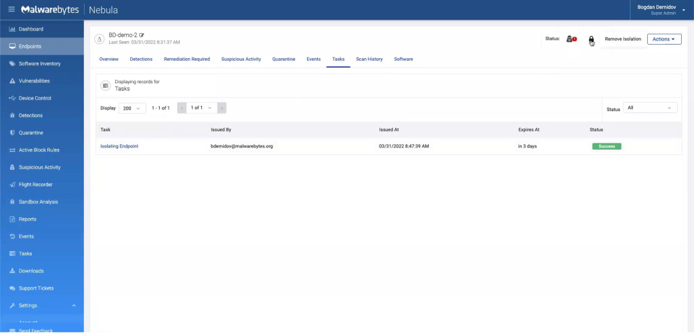This screenshot has height=333, width=694.
Task: Click the Status column header in table
Action: [x=596, y=129]
